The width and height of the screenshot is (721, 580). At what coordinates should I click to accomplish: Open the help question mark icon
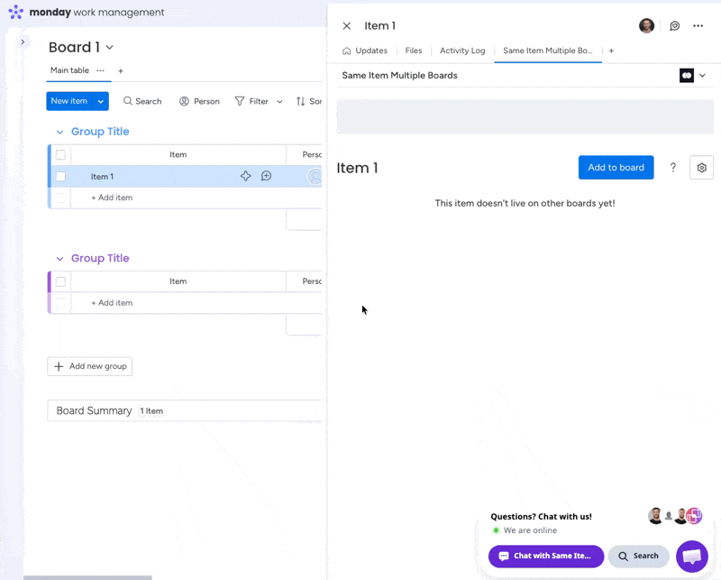pos(672,168)
